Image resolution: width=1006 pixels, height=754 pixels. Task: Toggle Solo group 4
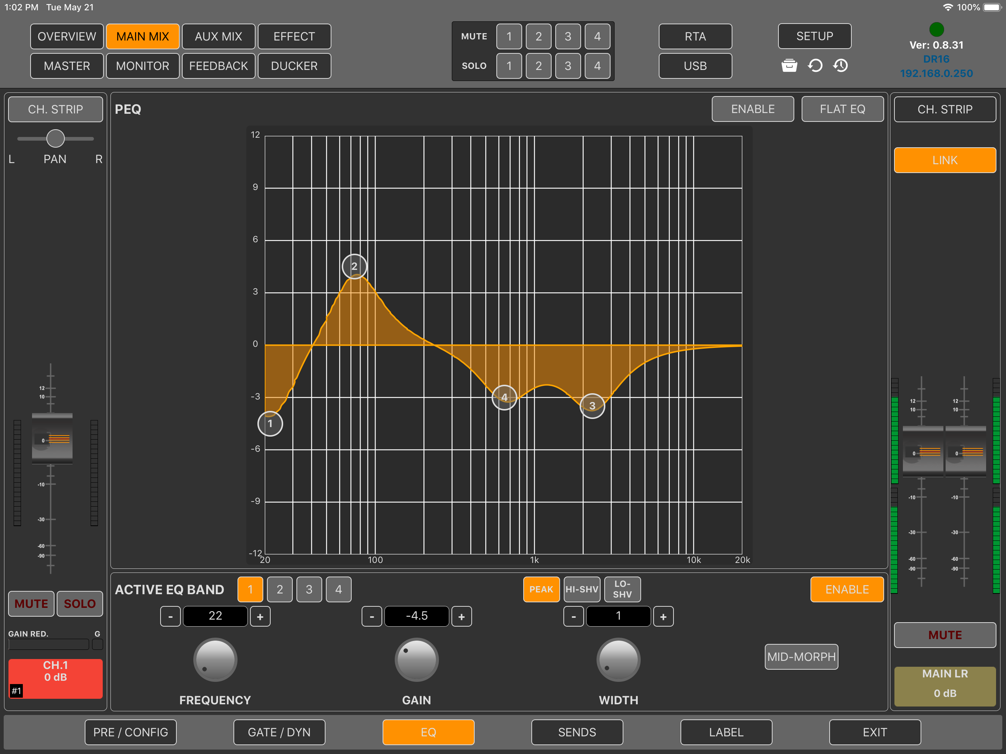point(597,66)
